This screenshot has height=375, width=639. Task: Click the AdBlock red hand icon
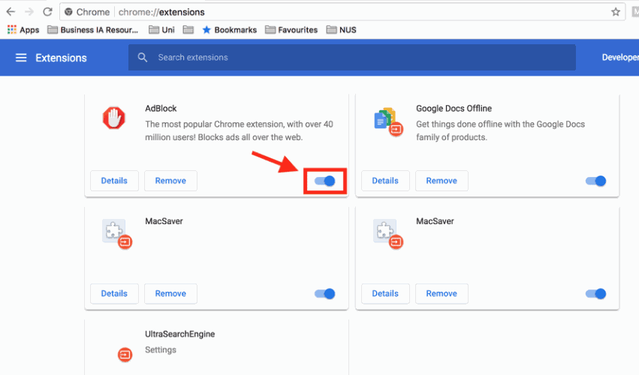click(113, 118)
